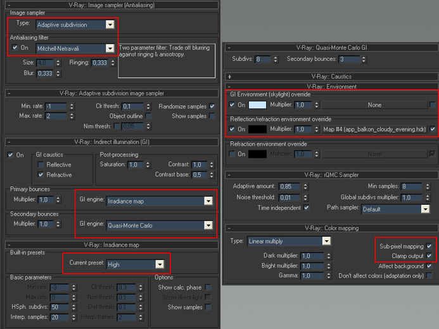Expand the V-Ray Caustics rollout
The image size is (439, 329).
(331, 76)
